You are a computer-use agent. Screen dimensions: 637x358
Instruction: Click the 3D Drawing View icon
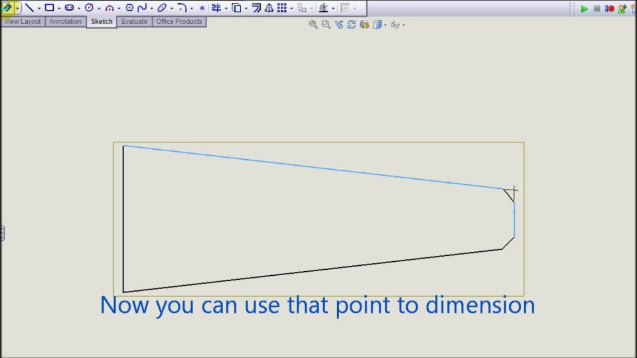tap(364, 25)
